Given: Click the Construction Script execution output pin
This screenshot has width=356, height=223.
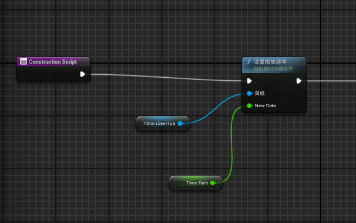Looking at the screenshot, I should [83, 74].
